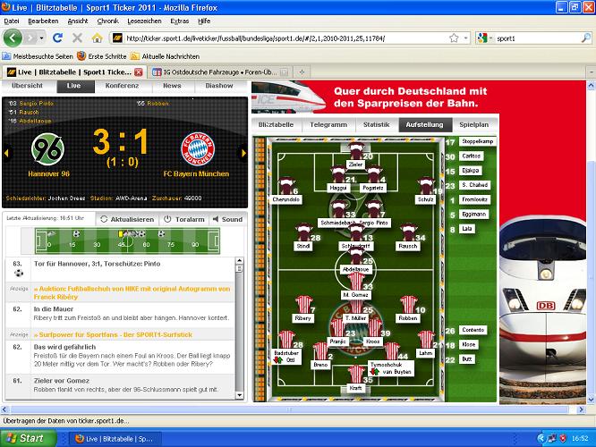The height and width of the screenshot is (447, 596).
Task: Open Meistbesuchte Seiten bookmark folder
Action: (x=38, y=56)
